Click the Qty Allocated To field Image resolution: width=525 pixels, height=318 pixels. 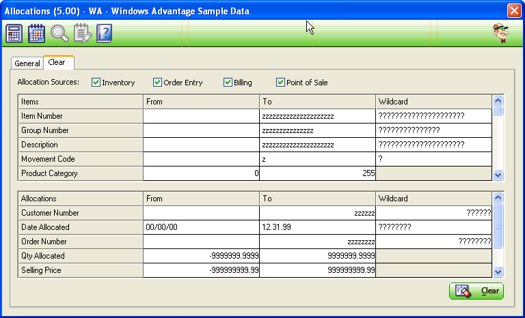(317, 256)
